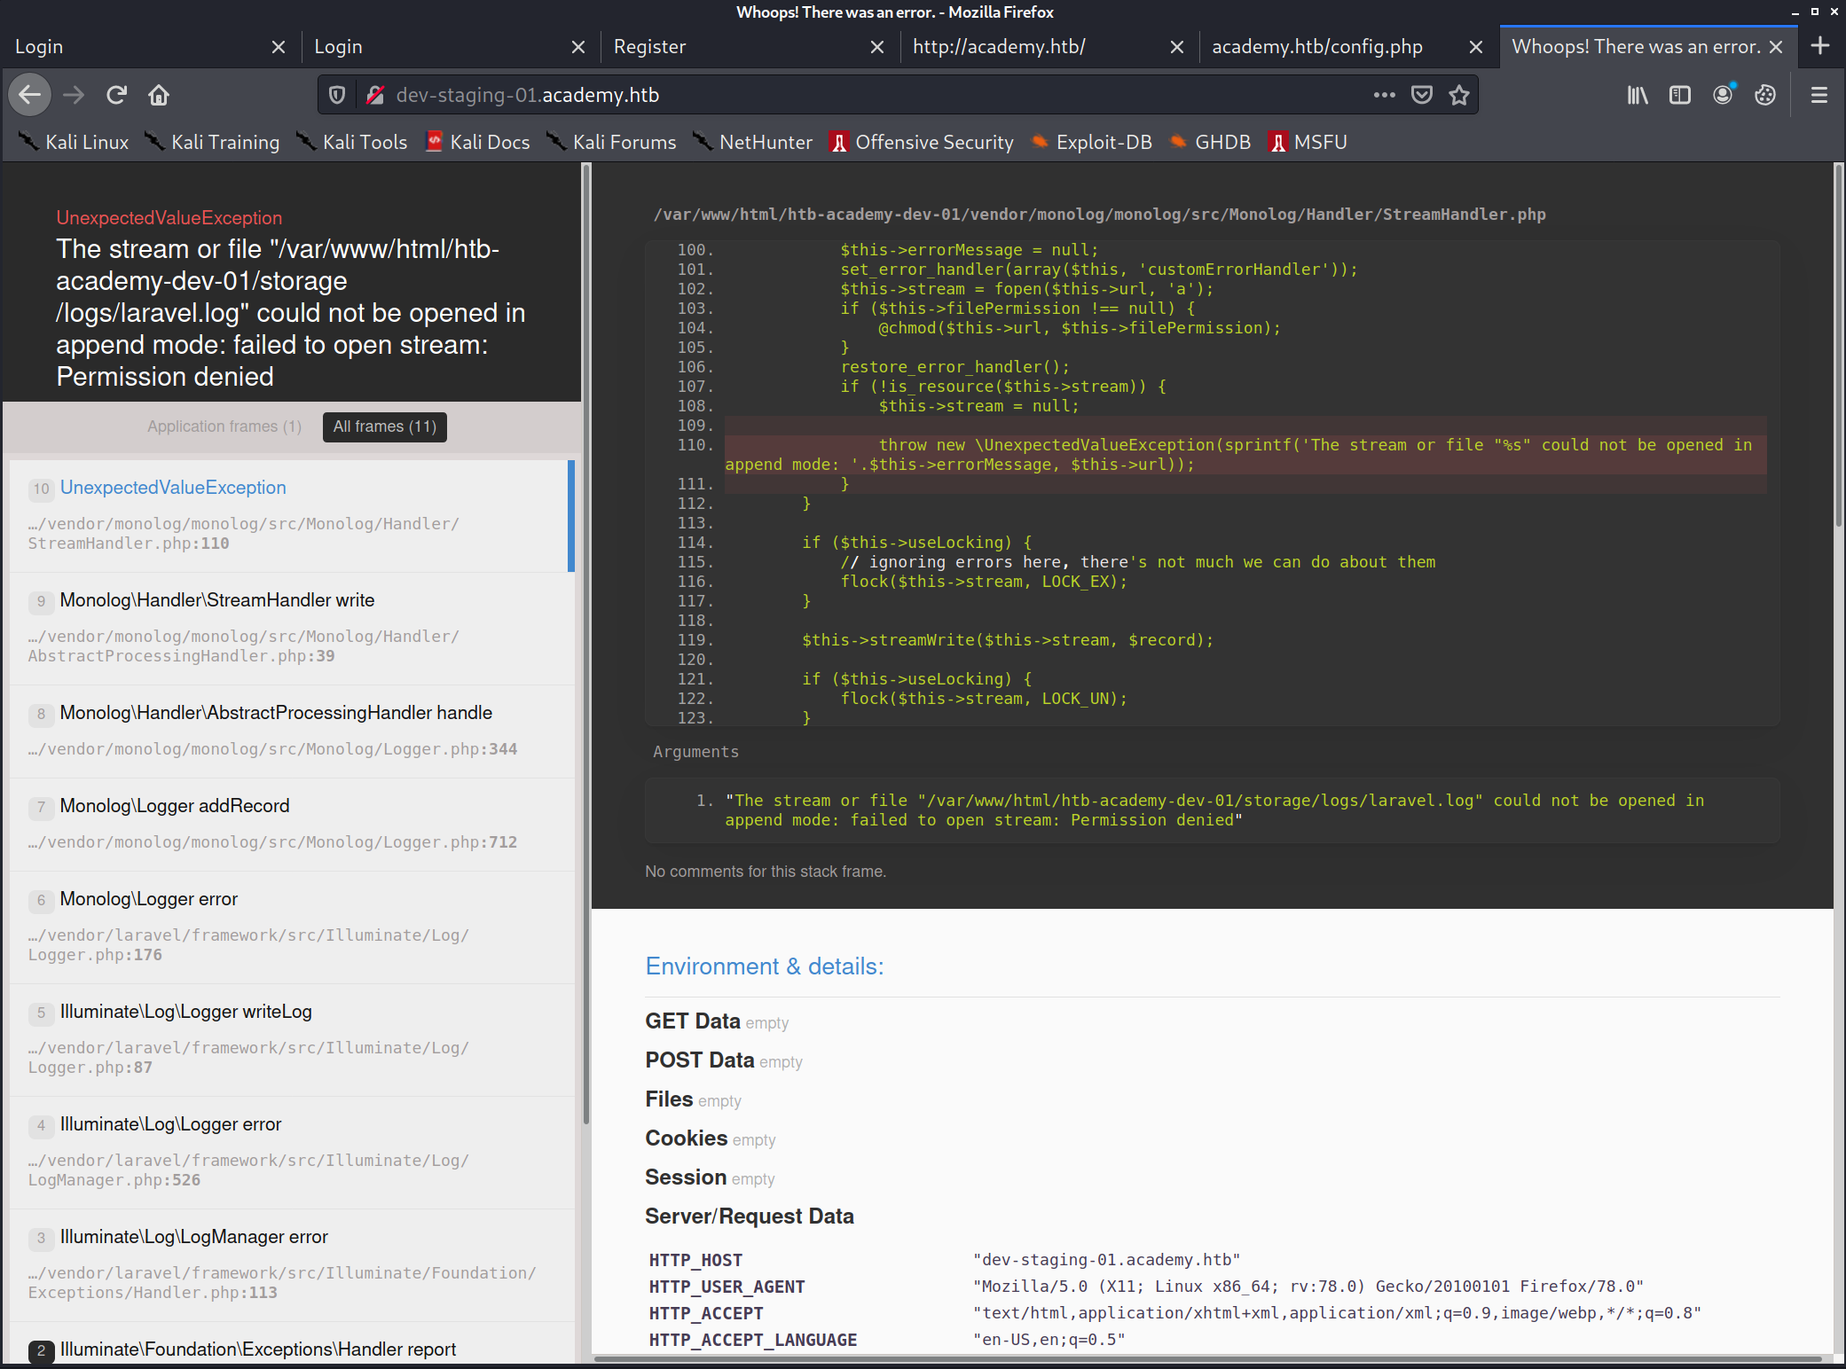The image size is (1846, 1369).
Task: Click the browser back arrow button
Action: click(x=30, y=95)
